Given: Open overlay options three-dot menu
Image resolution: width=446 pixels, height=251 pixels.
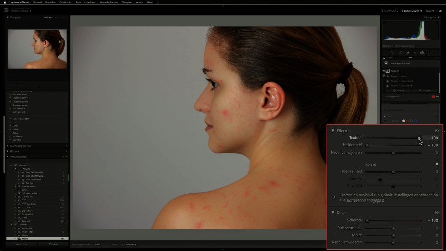Looking at the screenshot, I should point(437,96).
